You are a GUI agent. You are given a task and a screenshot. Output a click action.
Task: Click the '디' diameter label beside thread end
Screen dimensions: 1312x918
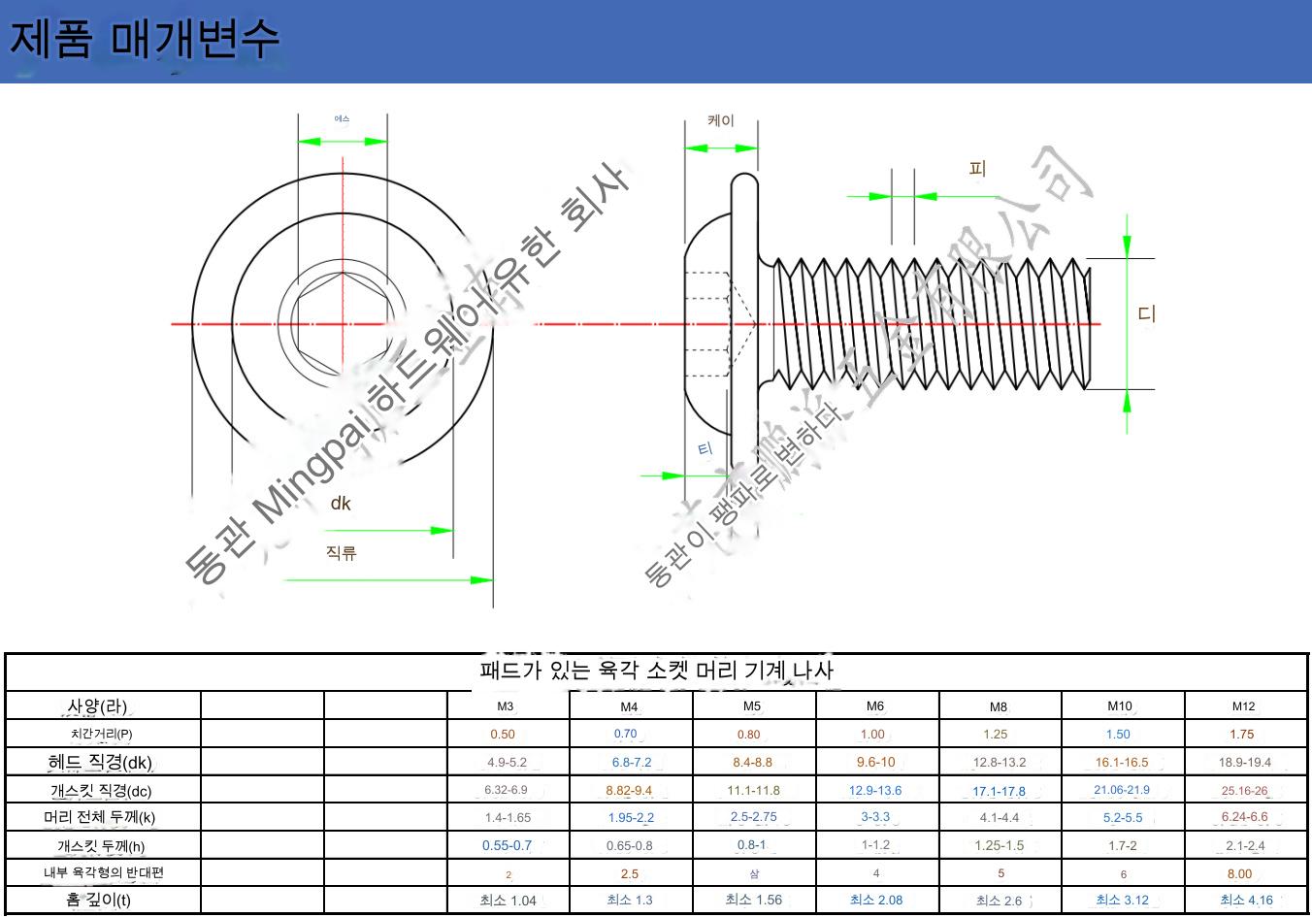point(1147,314)
